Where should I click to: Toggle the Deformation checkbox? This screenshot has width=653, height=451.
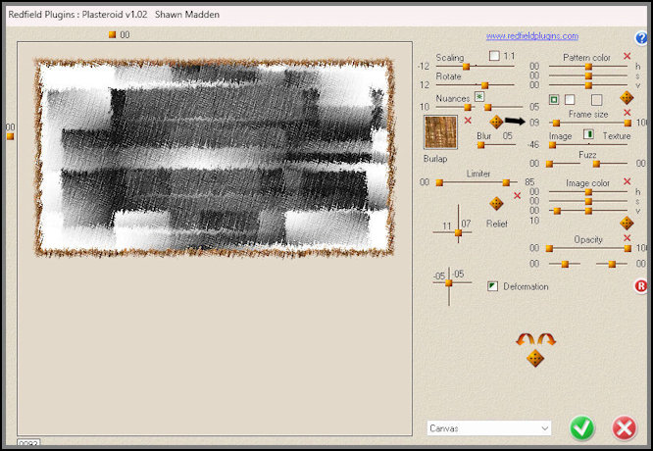[492, 286]
